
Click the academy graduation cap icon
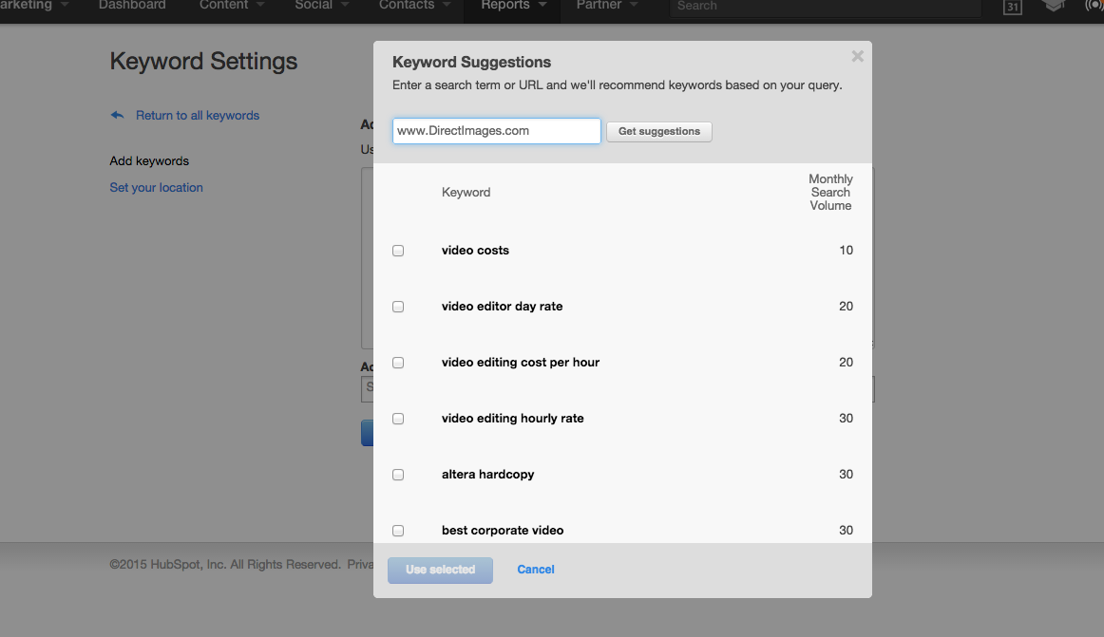[x=1053, y=6]
